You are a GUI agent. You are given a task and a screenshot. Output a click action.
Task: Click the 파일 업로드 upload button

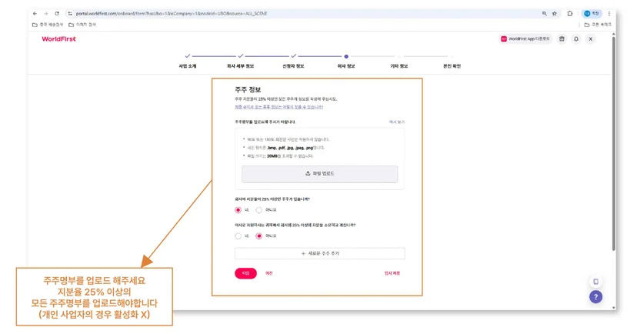tap(320, 174)
